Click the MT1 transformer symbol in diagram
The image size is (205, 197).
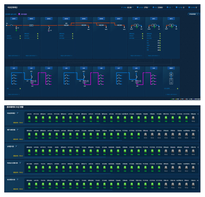click(136, 25)
